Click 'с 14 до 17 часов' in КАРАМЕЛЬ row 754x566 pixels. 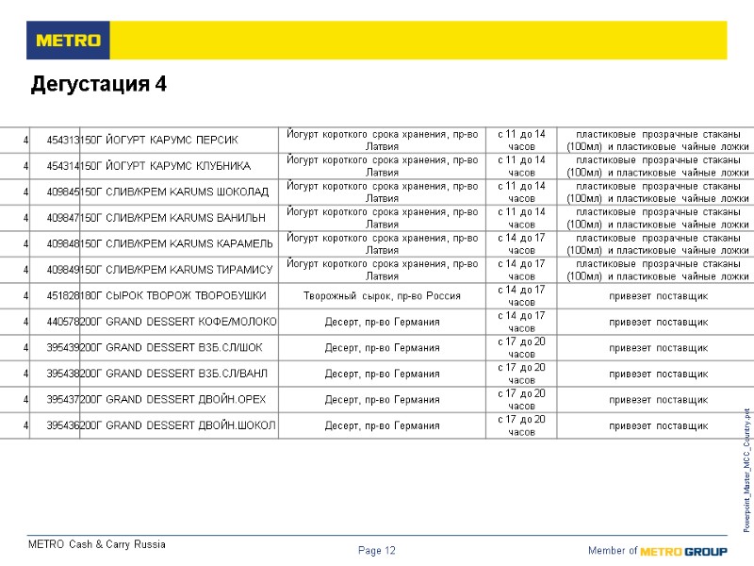[521, 244]
